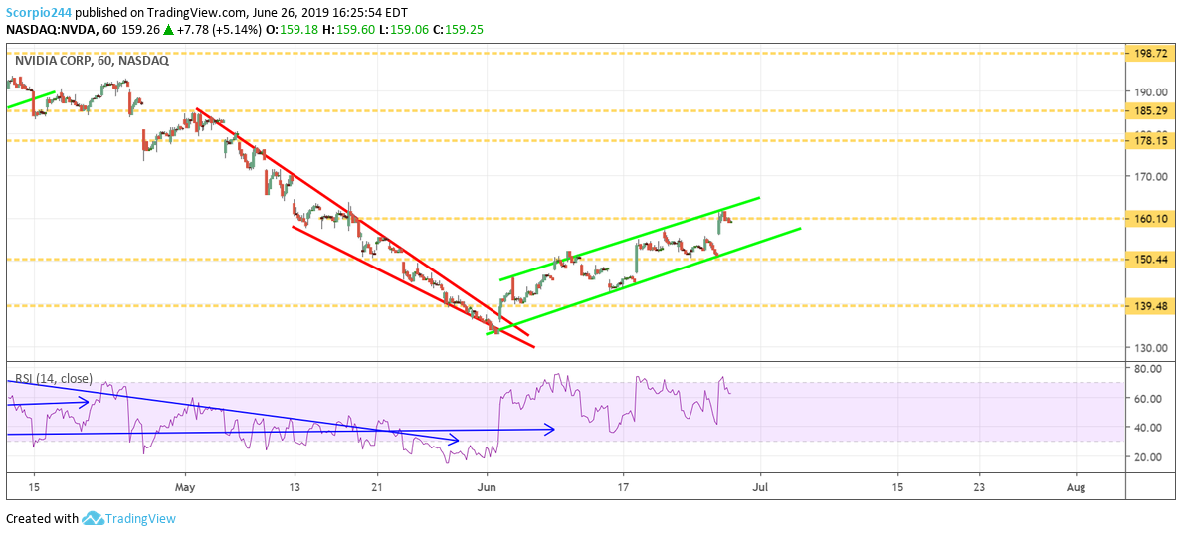Screen dimensions: 1182x536
Task: Click the 13 date label on time axis
Action: coord(294,487)
